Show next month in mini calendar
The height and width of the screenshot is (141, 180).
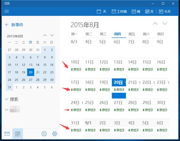(52, 35)
